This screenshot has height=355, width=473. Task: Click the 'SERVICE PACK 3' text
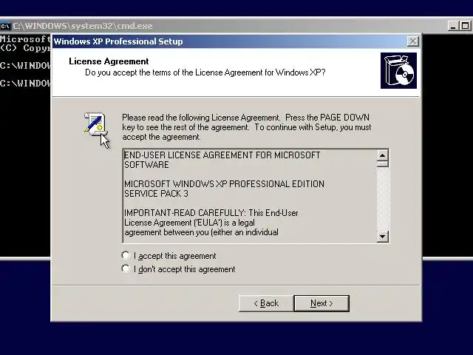tap(156, 194)
